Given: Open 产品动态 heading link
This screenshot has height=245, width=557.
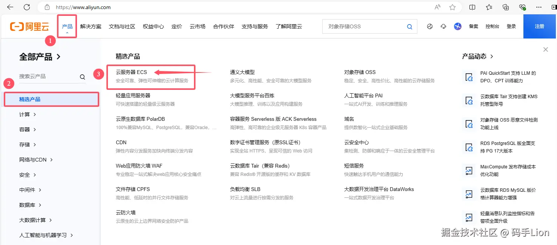Looking at the screenshot, I should point(478,56).
